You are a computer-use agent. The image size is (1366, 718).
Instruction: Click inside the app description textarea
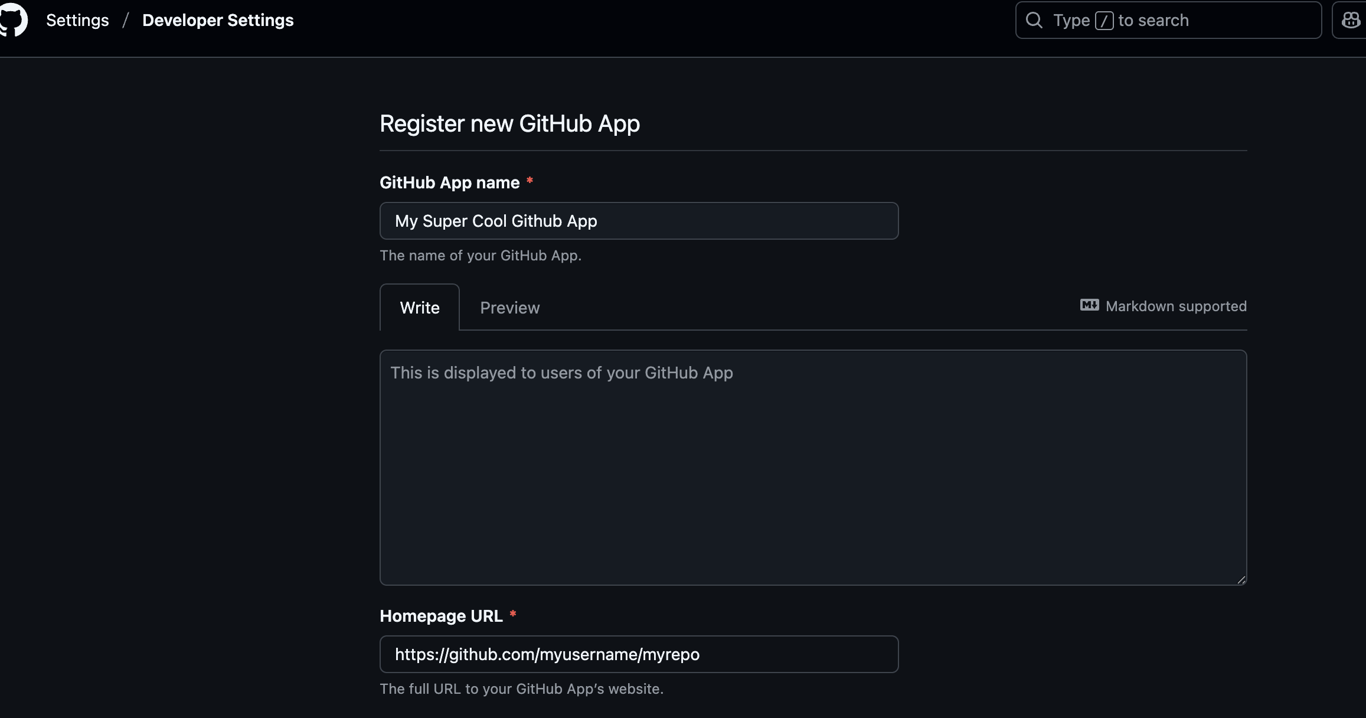pyautogui.click(x=813, y=466)
